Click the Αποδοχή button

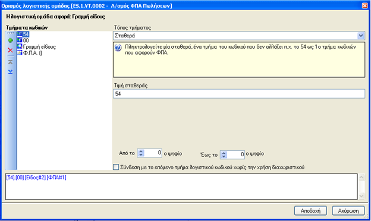pos(310,210)
